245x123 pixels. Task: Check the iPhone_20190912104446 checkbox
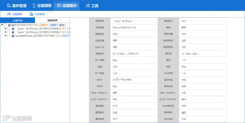tap(9, 29)
